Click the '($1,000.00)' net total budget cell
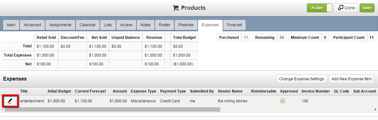 pos(184,64)
